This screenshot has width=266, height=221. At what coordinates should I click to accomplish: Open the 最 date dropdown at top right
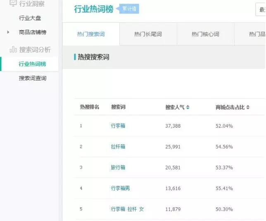pos(261,10)
